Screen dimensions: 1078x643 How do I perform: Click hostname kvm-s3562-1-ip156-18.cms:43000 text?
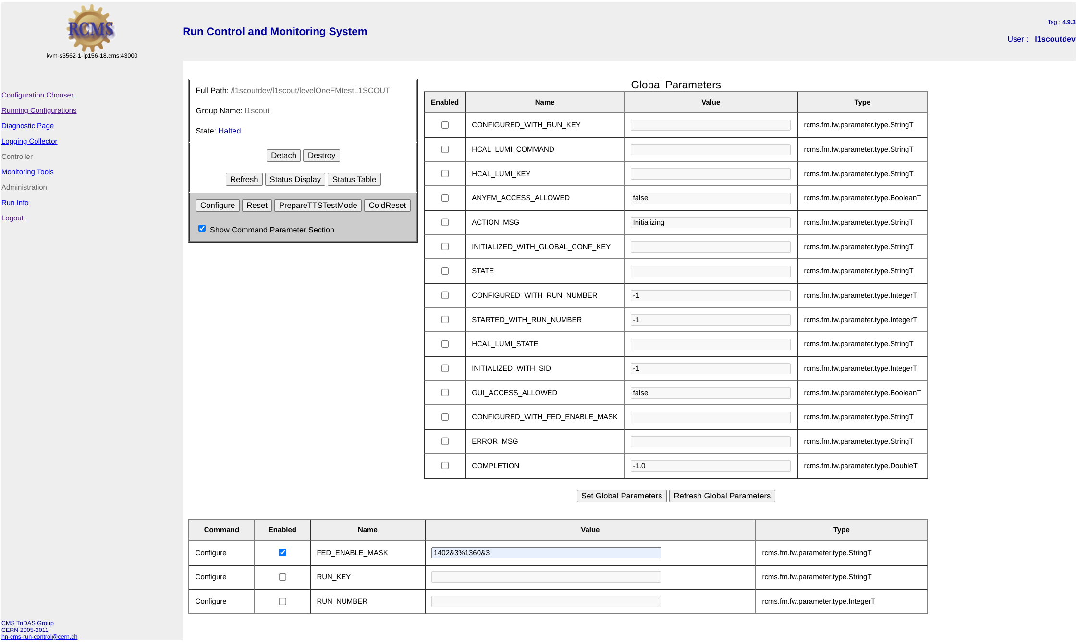click(x=92, y=56)
